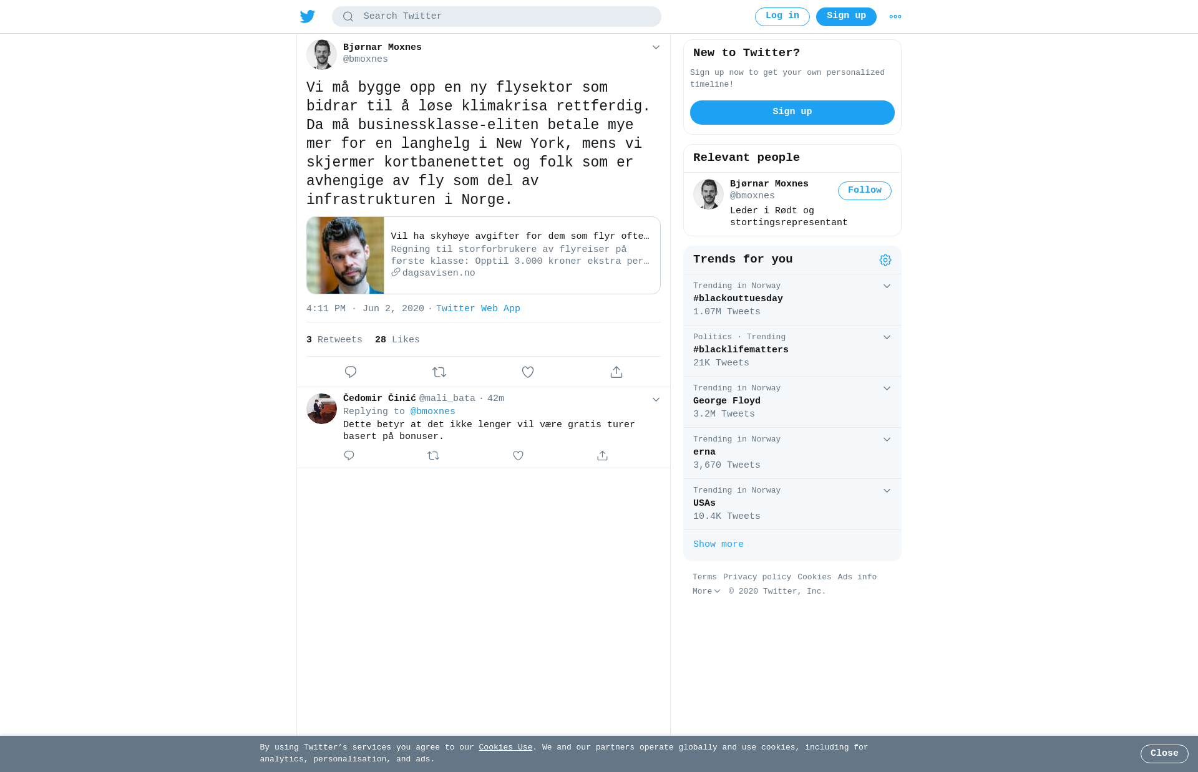
Task: Open the three-dots more menu in header
Action: [x=895, y=17]
